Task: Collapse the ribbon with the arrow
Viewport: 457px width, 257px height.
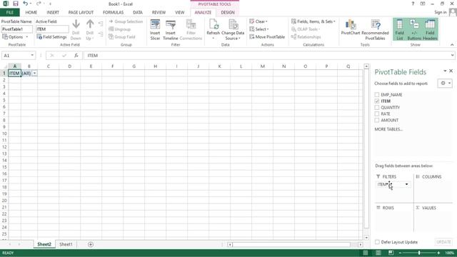Action: (x=452, y=44)
